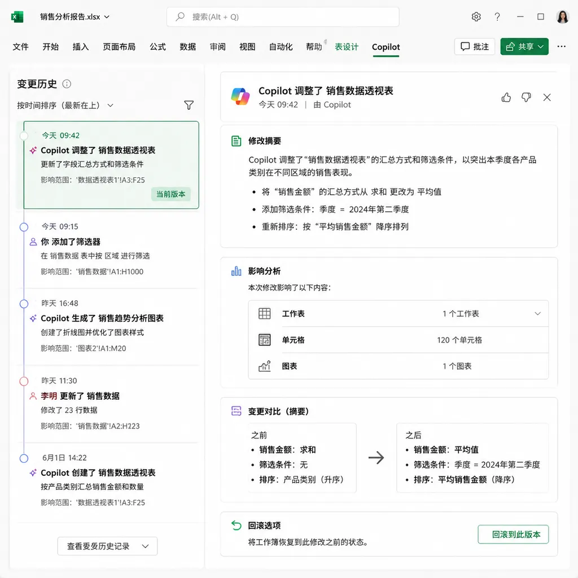The image size is (578, 578).
Task: Switch to the 表设计 tab
Action: tap(347, 47)
